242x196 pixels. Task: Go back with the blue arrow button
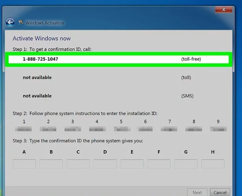click(x=10, y=23)
